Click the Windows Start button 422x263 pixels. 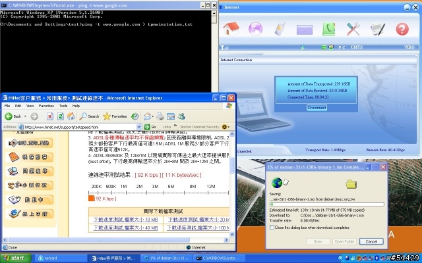[x=16, y=258]
